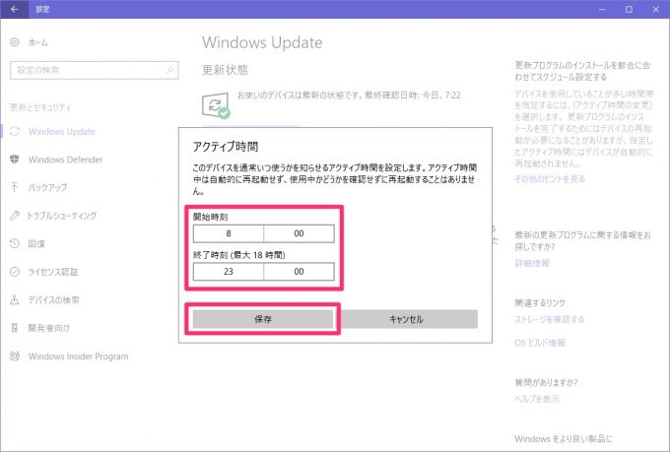The width and height of the screenshot is (670, 452).
Task: Click the Windows Update sync icon in the sidebar
Action: click(x=15, y=131)
